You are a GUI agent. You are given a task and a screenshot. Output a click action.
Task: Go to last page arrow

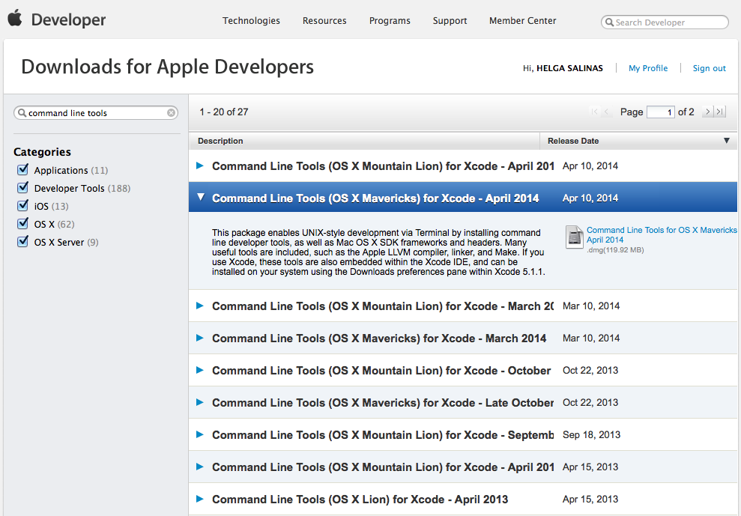[720, 112]
